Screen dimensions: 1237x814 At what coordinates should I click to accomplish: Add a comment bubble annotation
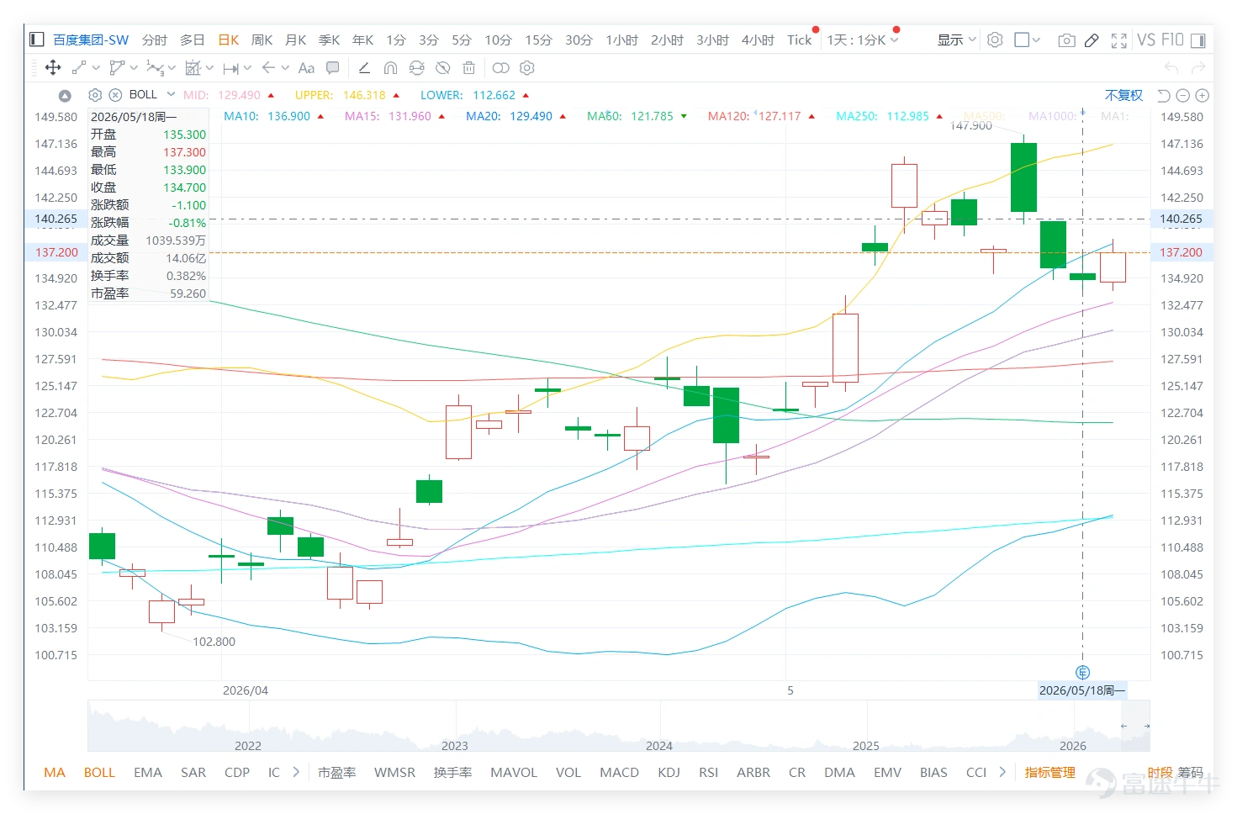coord(333,68)
